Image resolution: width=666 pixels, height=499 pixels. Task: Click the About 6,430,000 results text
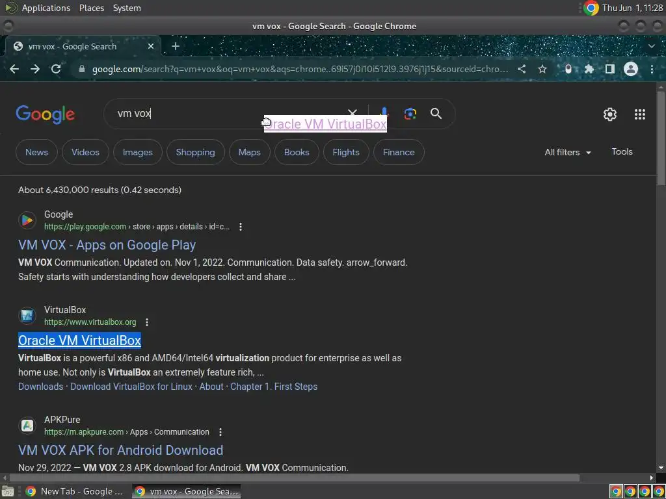(x=100, y=190)
